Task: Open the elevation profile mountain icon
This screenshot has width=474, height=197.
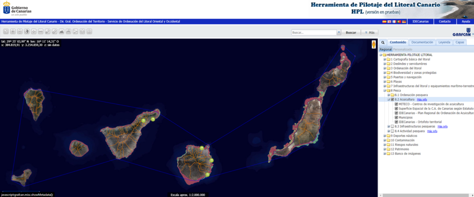Action: [x=62, y=31]
